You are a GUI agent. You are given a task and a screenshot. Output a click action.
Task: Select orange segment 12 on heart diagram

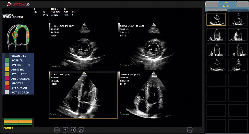[28, 35]
